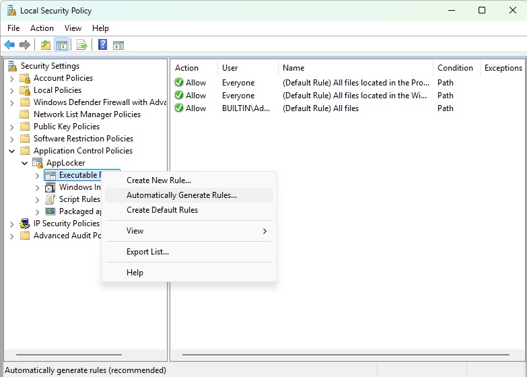Expand the Account Policies node
The image size is (527, 377).
click(x=11, y=78)
